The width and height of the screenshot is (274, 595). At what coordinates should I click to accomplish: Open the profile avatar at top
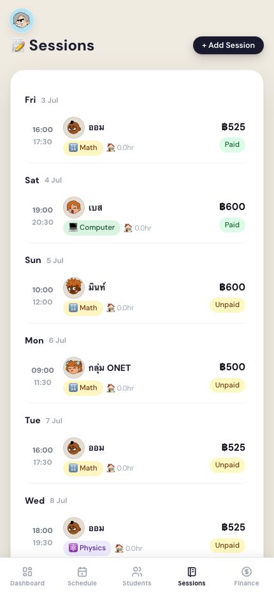click(x=22, y=20)
